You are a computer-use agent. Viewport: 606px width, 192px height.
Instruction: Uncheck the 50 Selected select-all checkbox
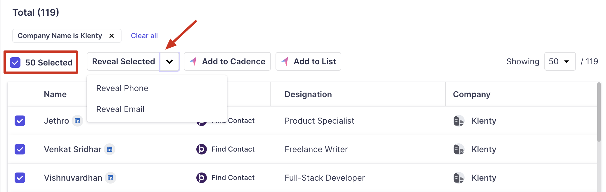tap(15, 63)
